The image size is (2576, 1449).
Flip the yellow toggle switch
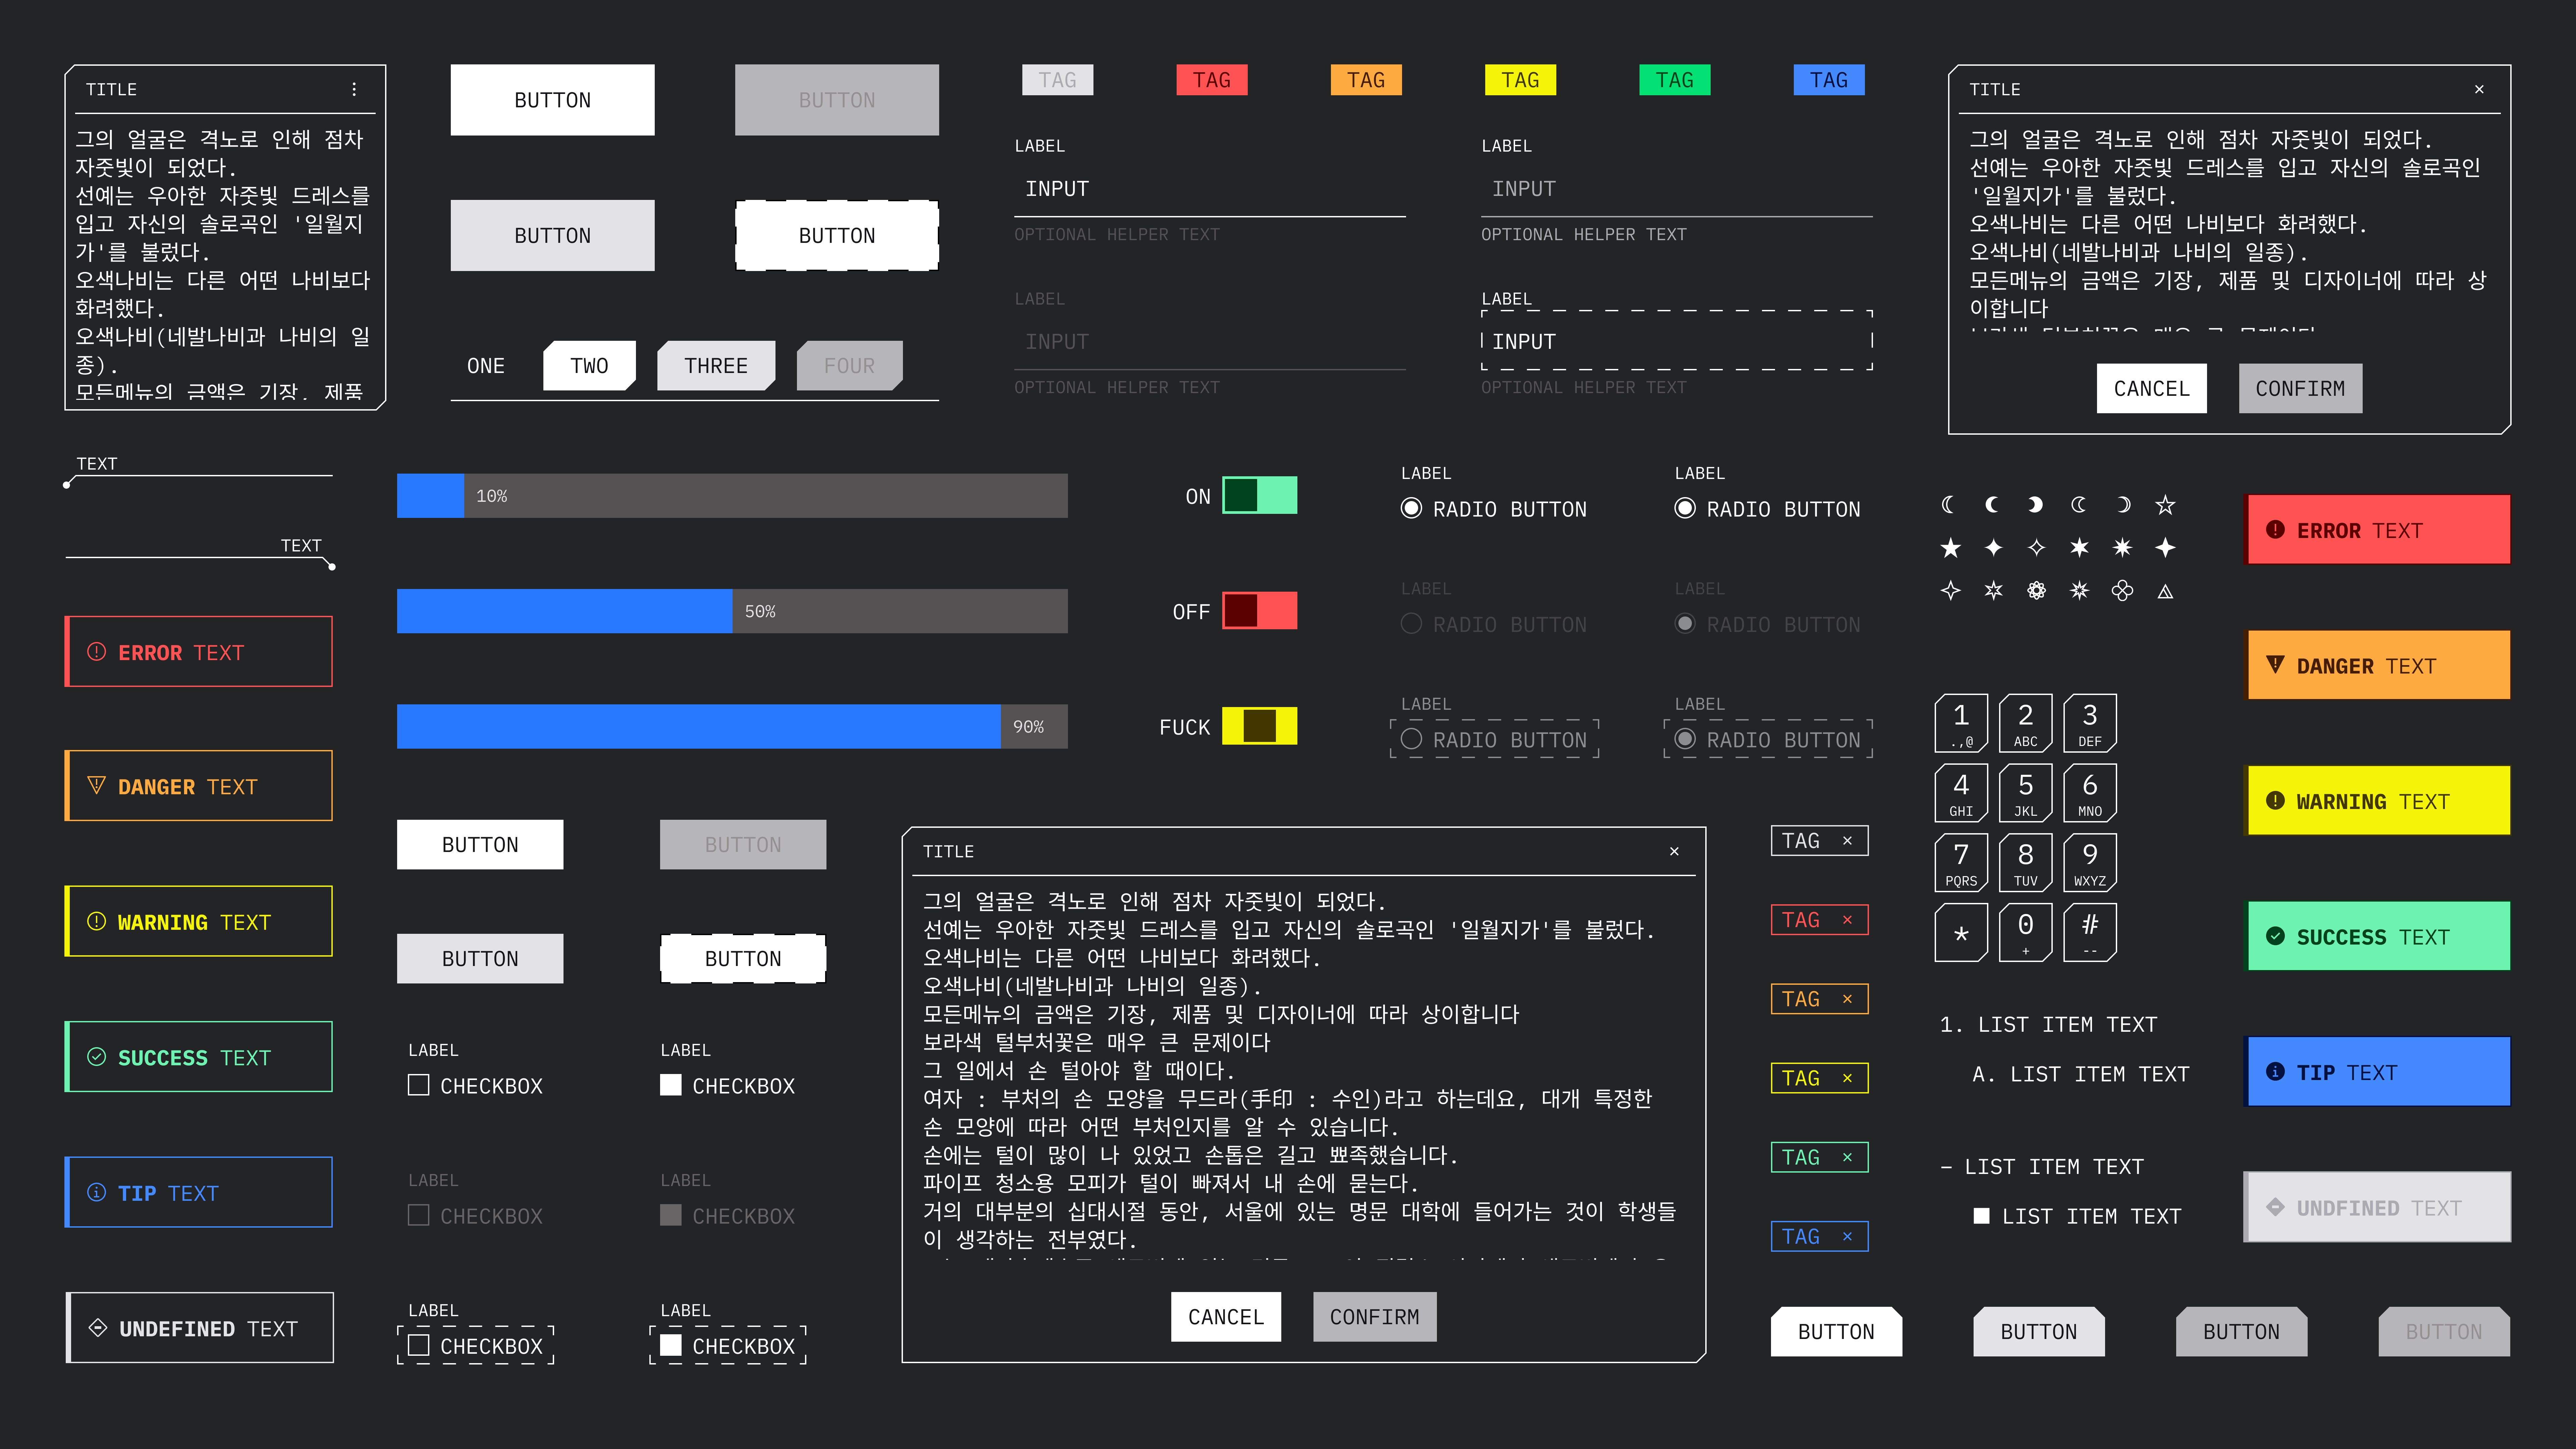point(1260,726)
